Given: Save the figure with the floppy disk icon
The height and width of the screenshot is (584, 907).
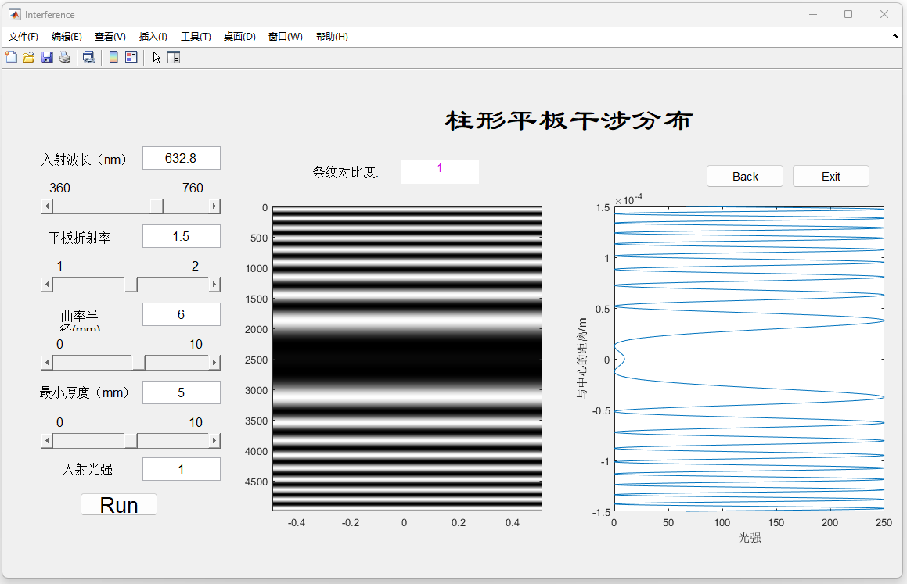Looking at the screenshot, I should coord(47,57).
